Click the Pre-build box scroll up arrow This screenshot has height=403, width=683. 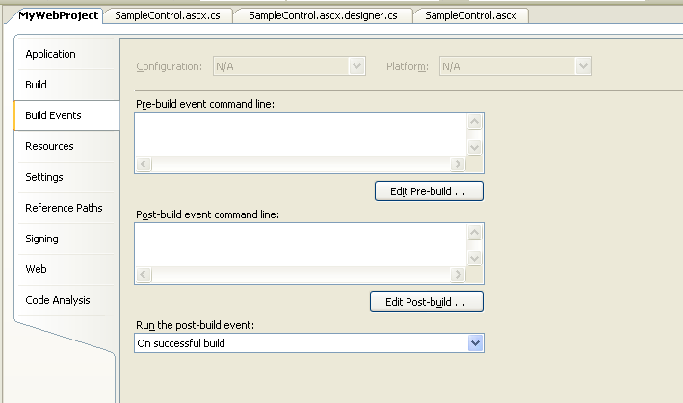point(474,122)
